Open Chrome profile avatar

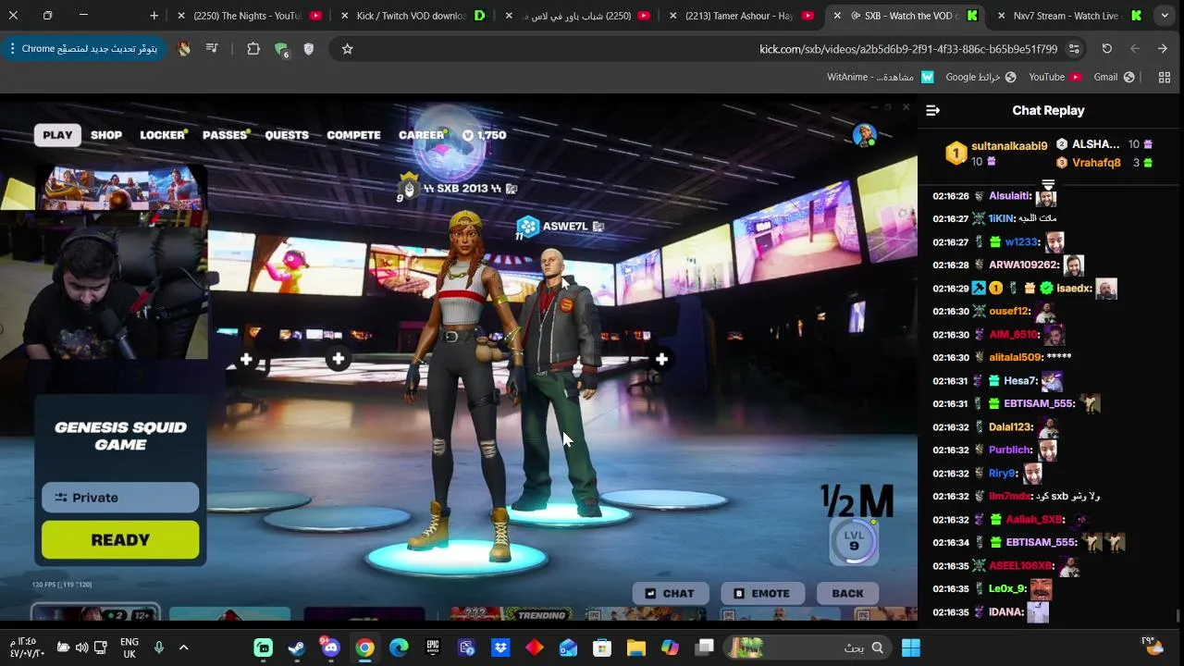click(x=184, y=48)
